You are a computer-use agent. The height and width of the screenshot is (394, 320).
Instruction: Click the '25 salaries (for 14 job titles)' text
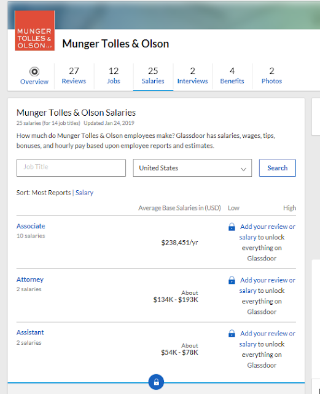[49, 123]
